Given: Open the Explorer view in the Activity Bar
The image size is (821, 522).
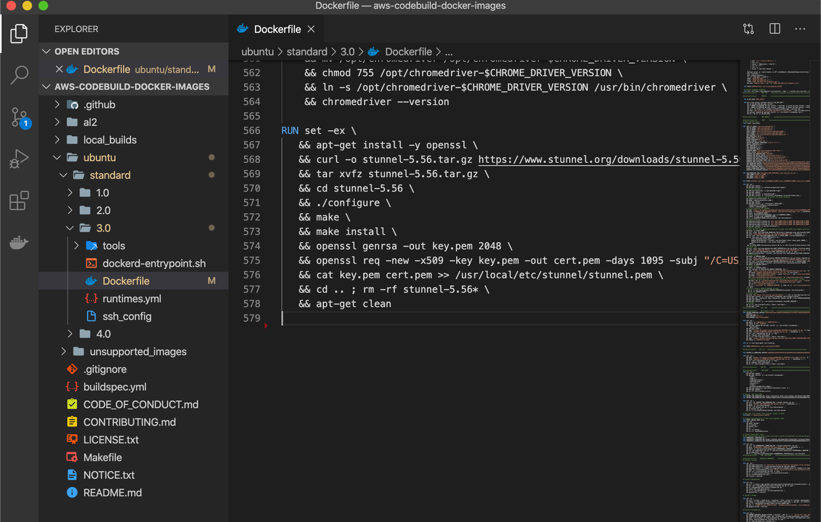Looking at the screenshot, I should pyautogui.click(x=18, y=33).
